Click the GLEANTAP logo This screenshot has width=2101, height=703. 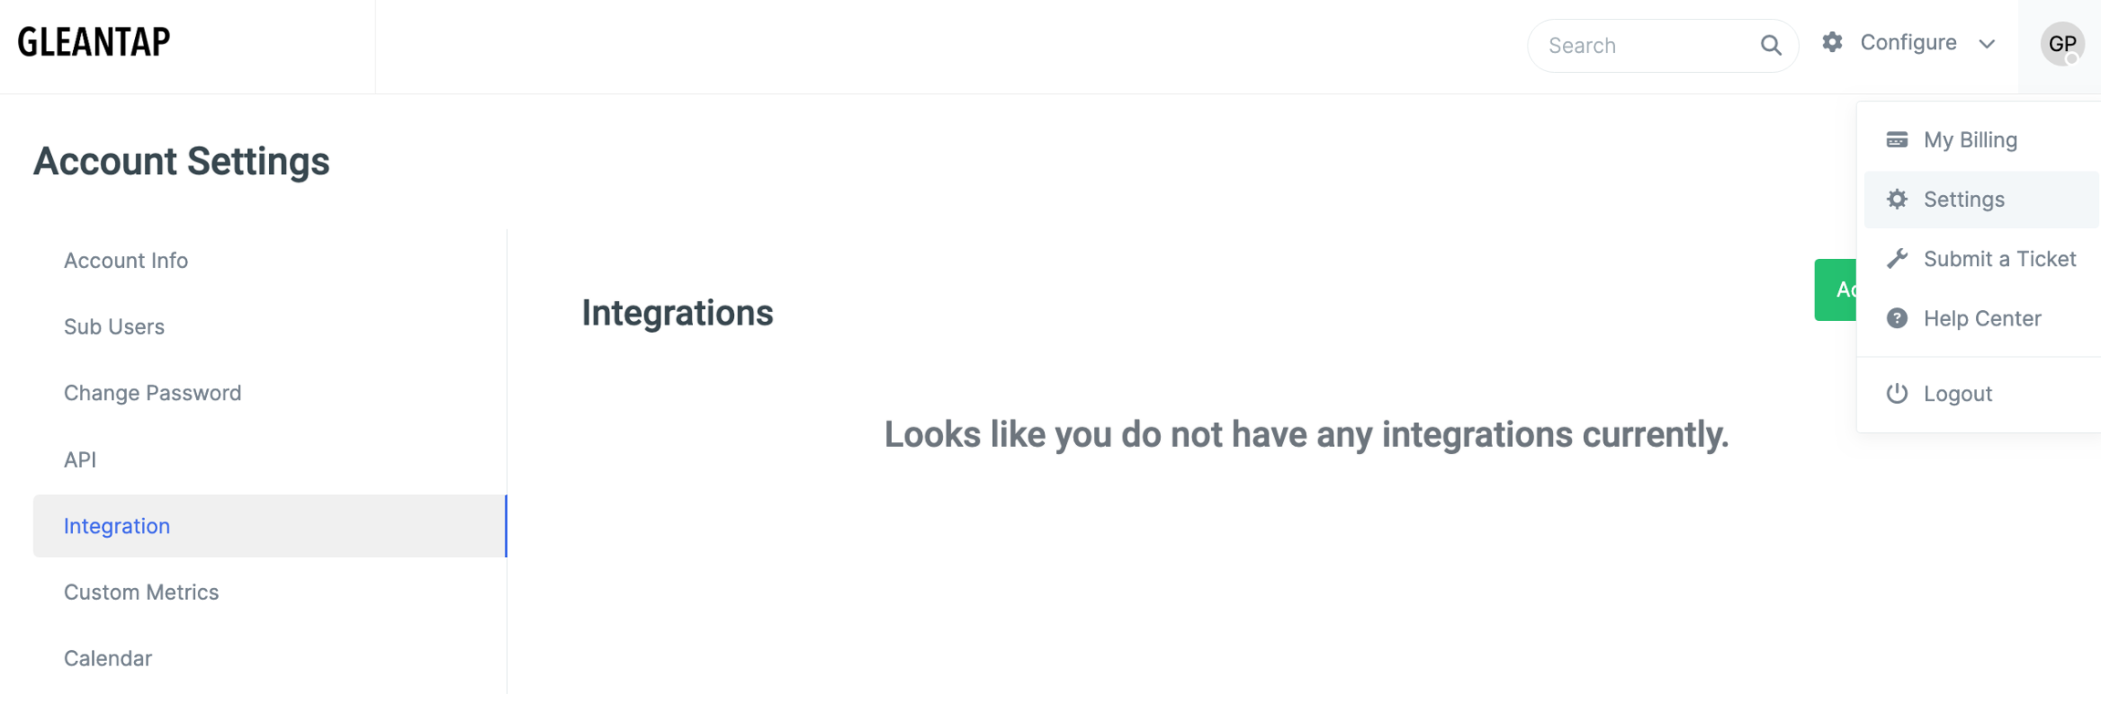(94, 42)
